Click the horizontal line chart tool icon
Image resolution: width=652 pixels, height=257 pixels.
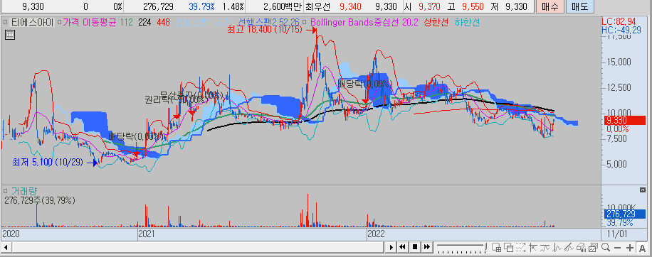click(x=545, y=248)
